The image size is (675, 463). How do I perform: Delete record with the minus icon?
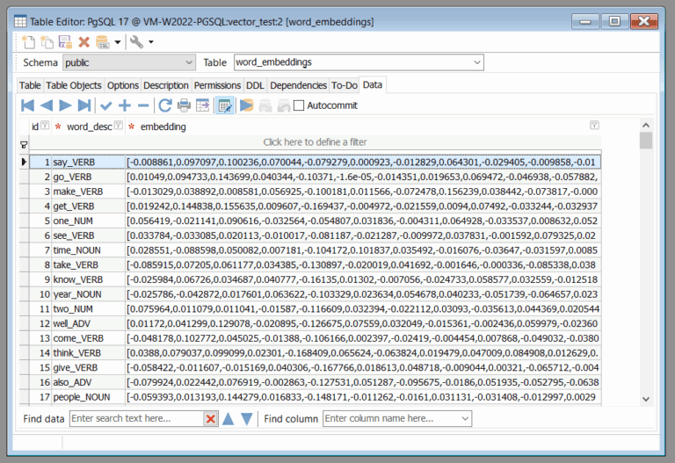pos(142,105)
